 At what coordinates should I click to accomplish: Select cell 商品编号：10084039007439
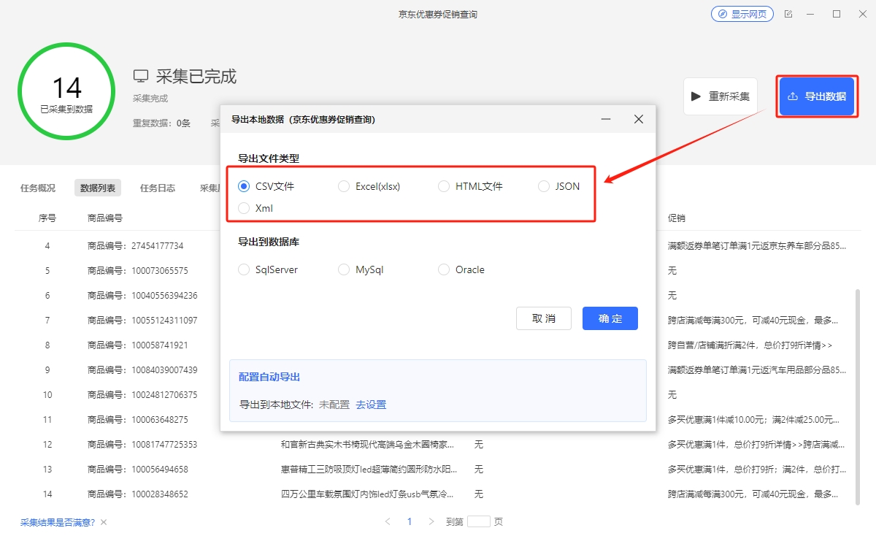(142, 370)
